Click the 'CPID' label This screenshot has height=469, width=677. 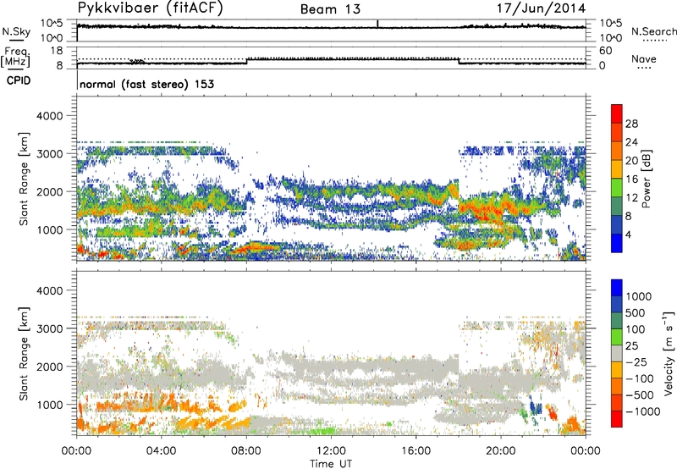point(19,80)
